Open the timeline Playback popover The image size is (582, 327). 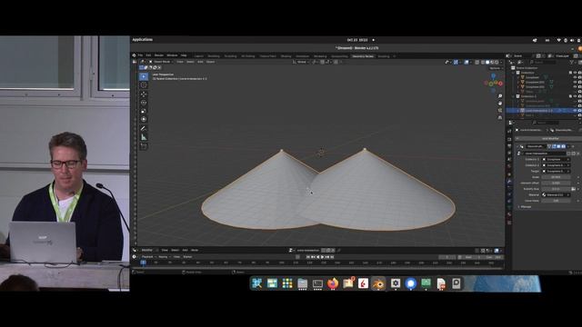point(148,257)
